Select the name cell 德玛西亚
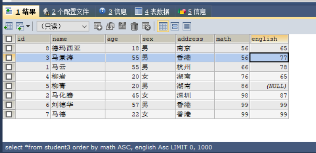316x153 pixels. tap(78, 48)
